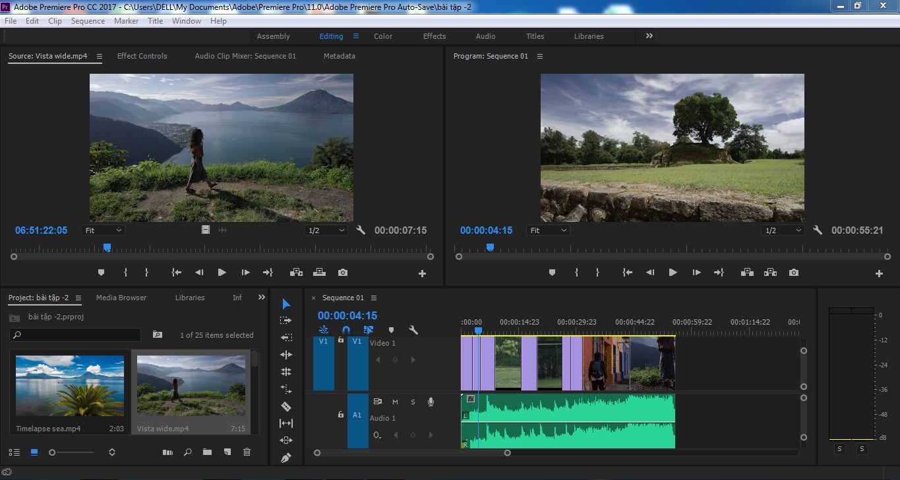Screen dimensions: 900x480
Task: Toggle Linked Selection in timeline header
Action: point(369,330)
